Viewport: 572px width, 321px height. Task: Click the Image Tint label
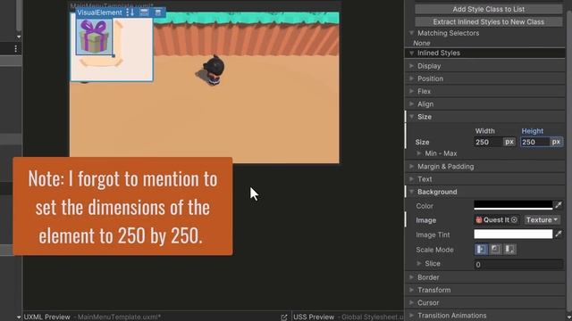pyautogui.click(x=433, y=235)
